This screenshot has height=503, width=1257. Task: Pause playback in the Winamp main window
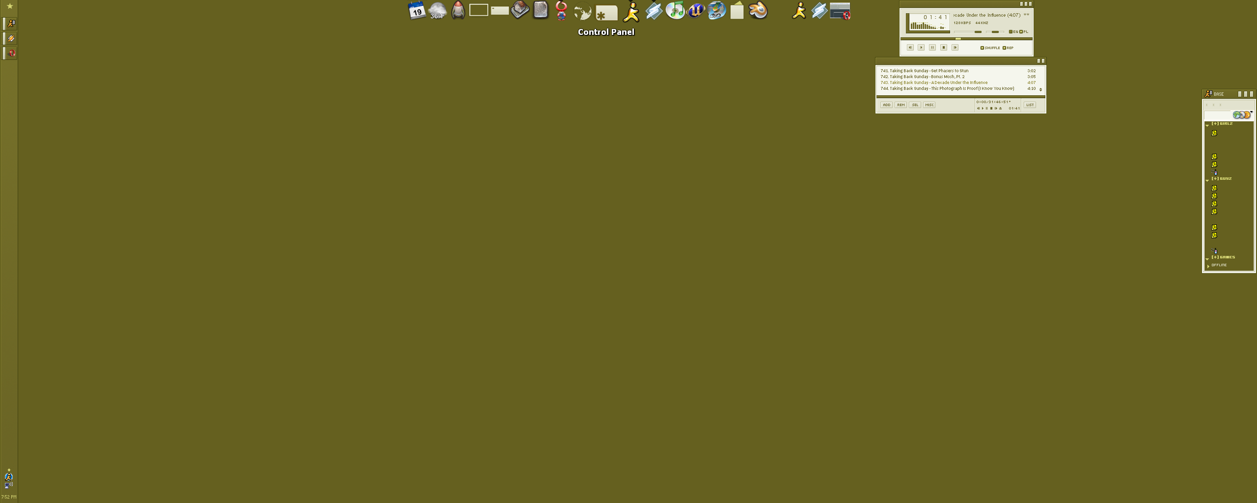pyautogui.click(x=932, y=48)
